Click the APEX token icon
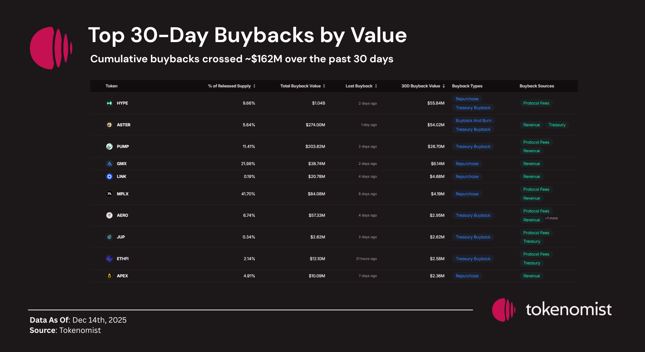This screenshot has height=352, width=645. pos(110,276)
